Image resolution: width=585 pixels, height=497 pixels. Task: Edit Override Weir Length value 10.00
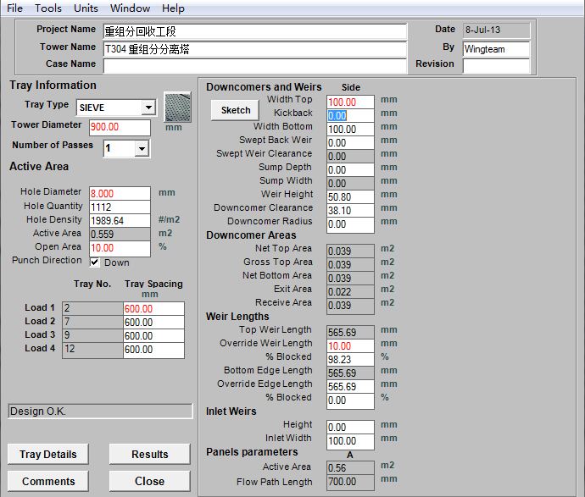(x=350, y=346)
